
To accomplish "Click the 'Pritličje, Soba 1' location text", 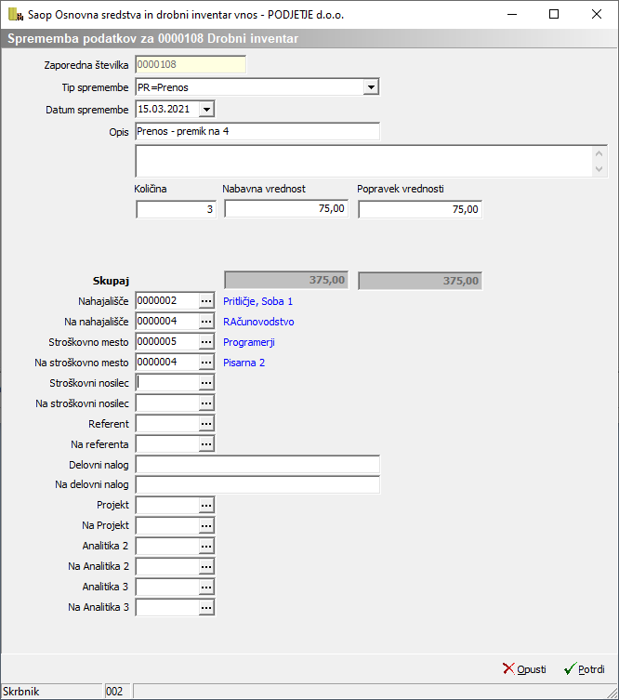I will [258, 301].
